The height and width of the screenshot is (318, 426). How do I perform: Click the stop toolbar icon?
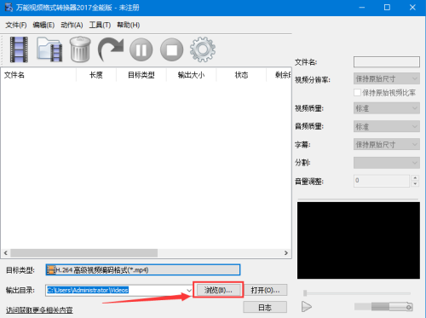pos(171,49)
